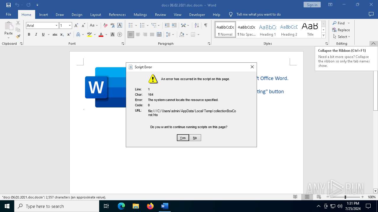
Task: Shrink font size with smaller A icon
Action: (83, 26)
